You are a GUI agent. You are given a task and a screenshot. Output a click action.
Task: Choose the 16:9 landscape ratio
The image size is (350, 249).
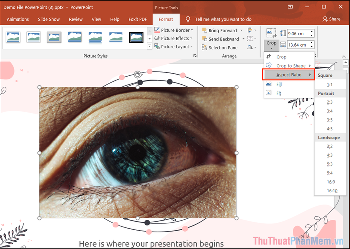(x=330, y=182)
